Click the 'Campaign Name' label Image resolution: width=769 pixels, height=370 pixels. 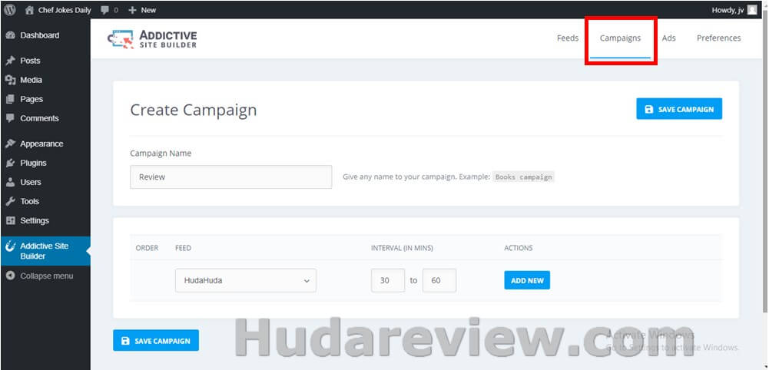click(x=161, y=154)
